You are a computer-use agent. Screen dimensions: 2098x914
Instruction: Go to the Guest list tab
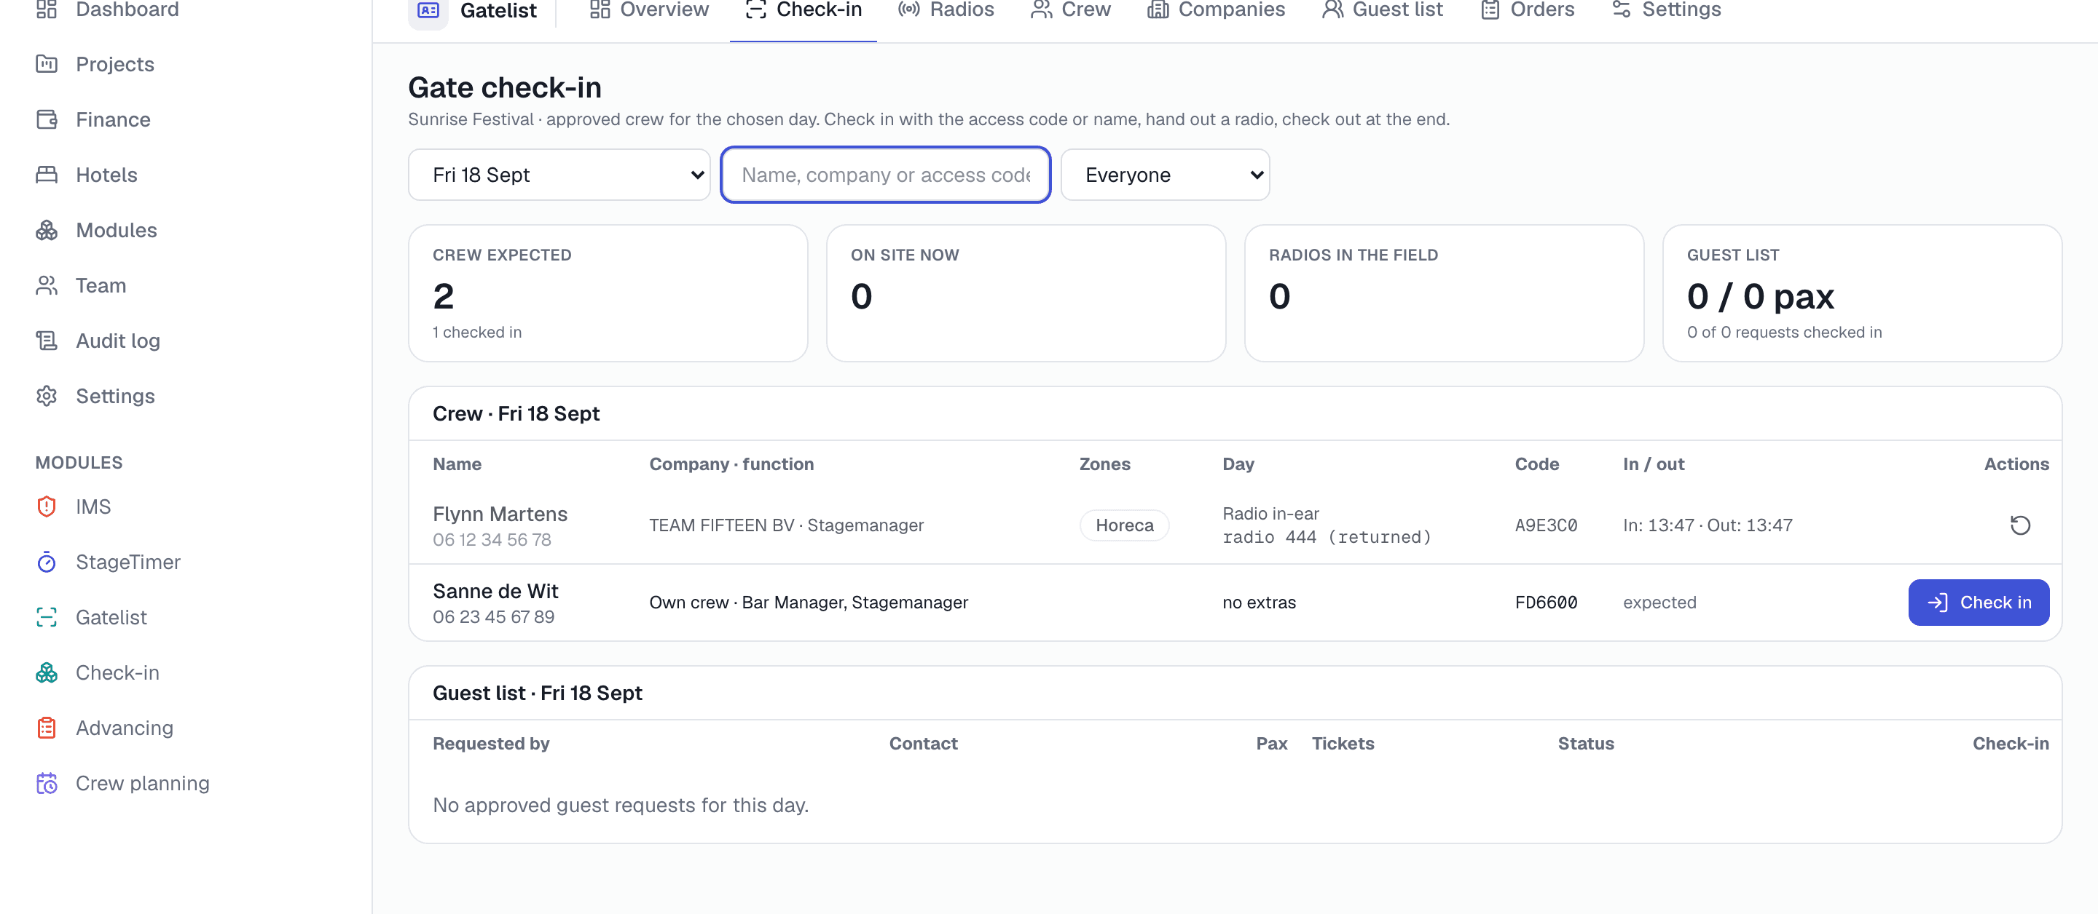1382,9
